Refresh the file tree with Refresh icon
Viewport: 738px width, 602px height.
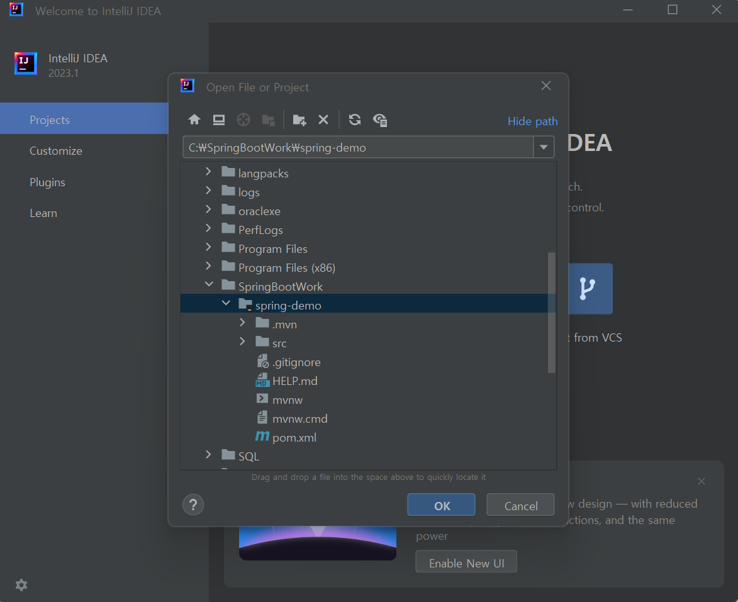[x=355, y=120]
